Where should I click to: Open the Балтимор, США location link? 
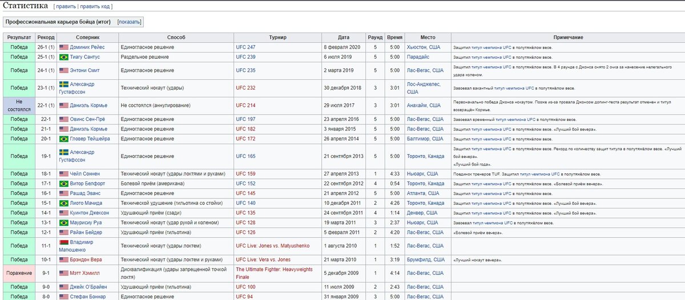point(425,139)
